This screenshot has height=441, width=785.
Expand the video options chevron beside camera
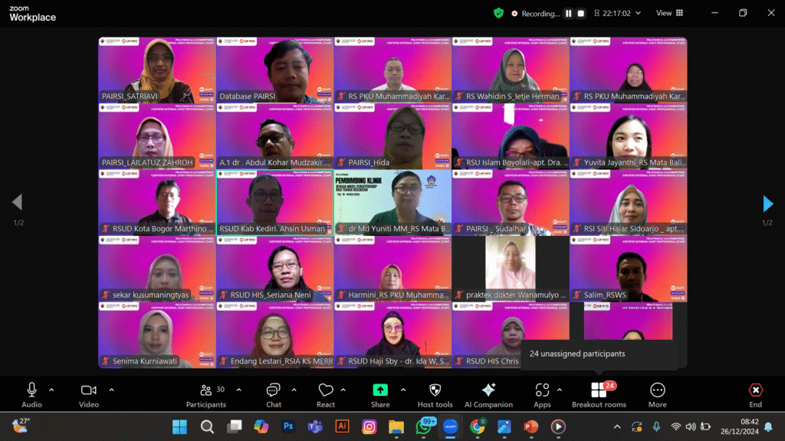tap(111, 390)
